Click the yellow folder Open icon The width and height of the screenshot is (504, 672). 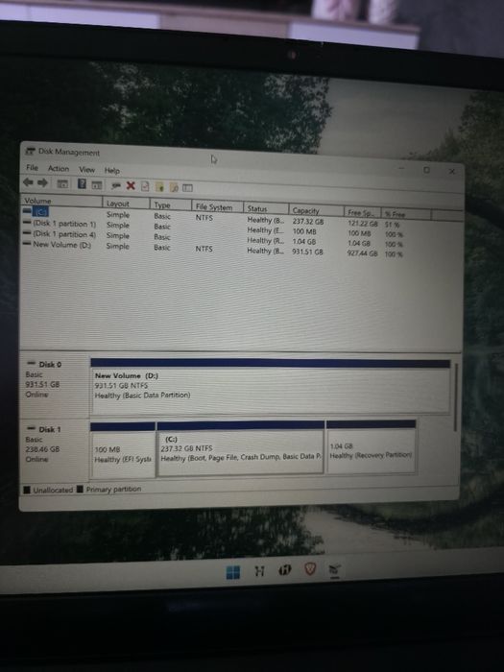tap(159, 187)
